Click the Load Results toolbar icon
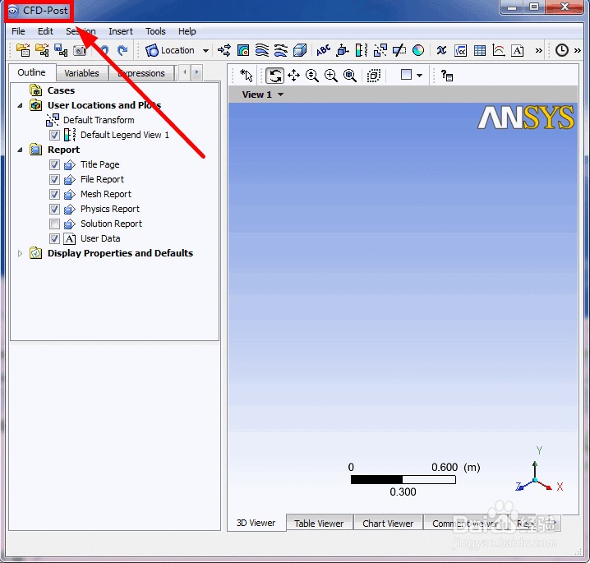 23,50
